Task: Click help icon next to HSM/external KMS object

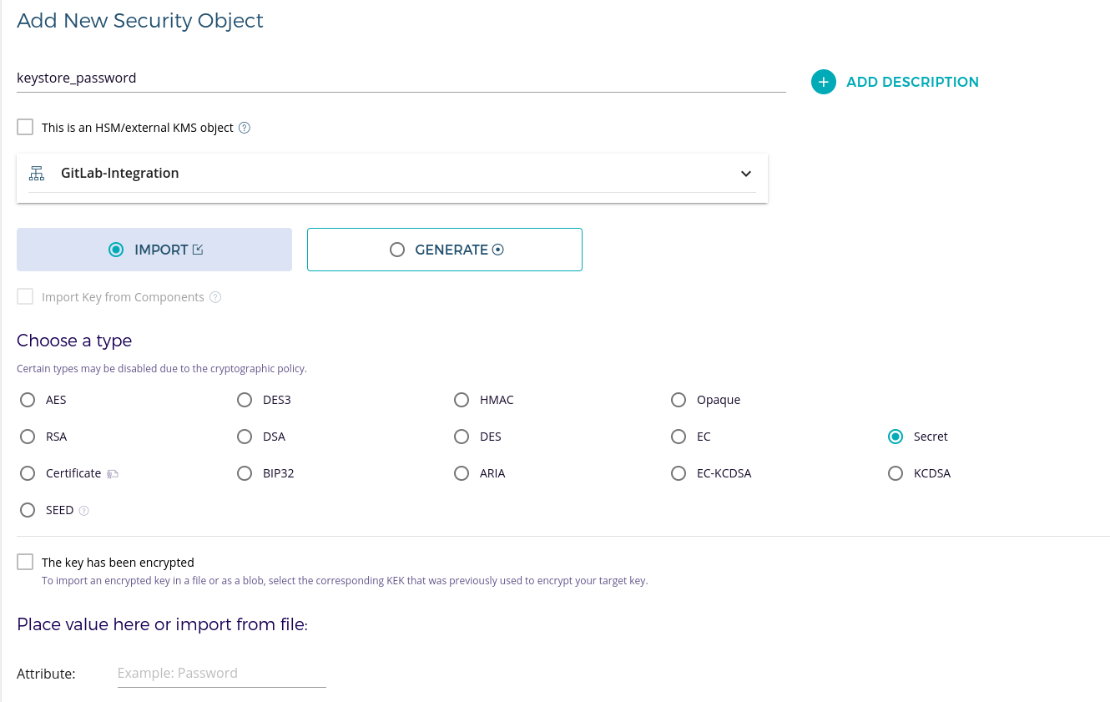Action: click(245, 128)
